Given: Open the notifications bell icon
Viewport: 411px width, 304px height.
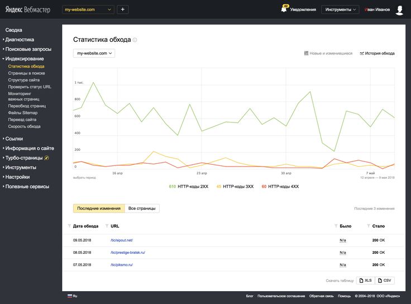Looking at the screenshot, I should 284,9.
